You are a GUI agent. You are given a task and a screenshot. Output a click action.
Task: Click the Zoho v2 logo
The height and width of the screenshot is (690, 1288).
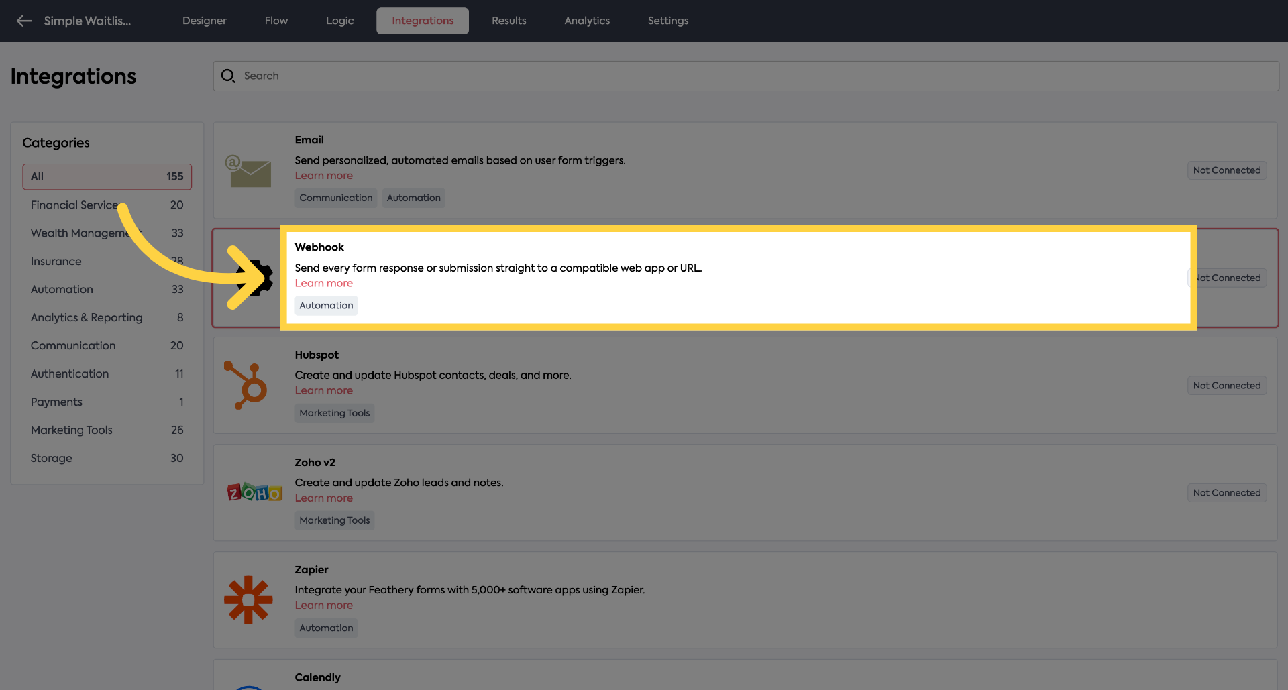pos(254,492)
